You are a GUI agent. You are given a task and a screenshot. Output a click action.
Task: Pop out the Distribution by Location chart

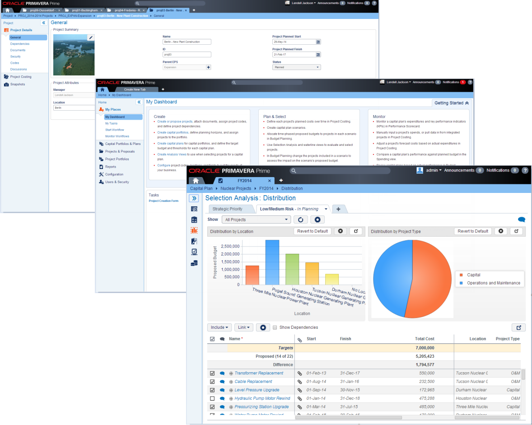(x=356, y=231)
